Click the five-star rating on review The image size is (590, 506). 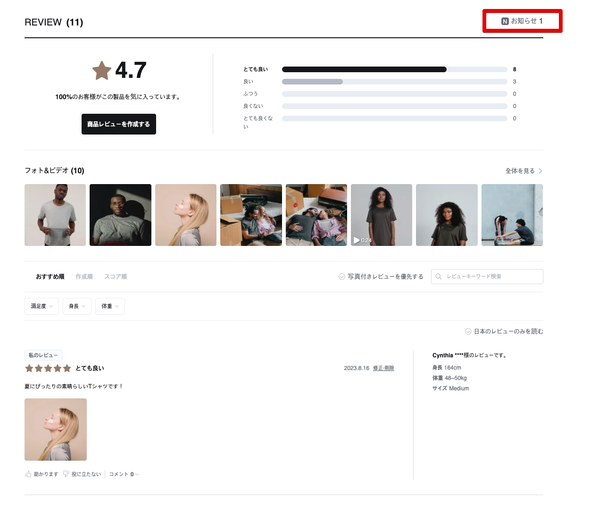[x=48, y=368]
